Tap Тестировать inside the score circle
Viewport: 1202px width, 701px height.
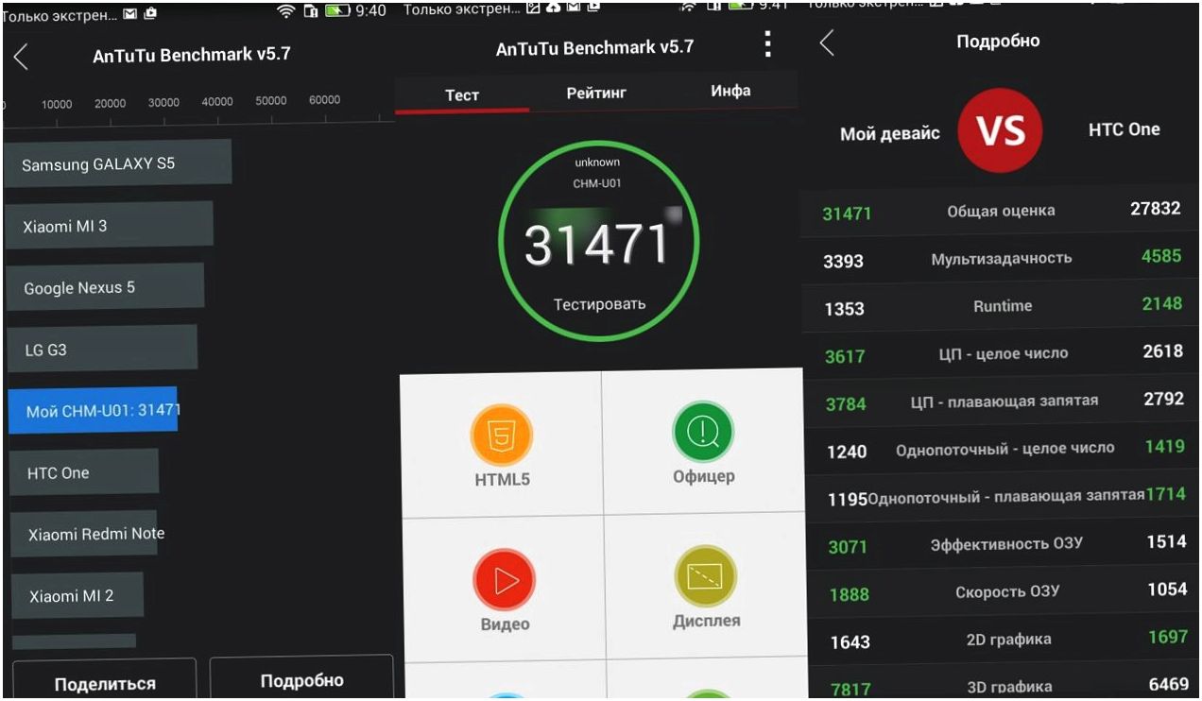point(599,304)
